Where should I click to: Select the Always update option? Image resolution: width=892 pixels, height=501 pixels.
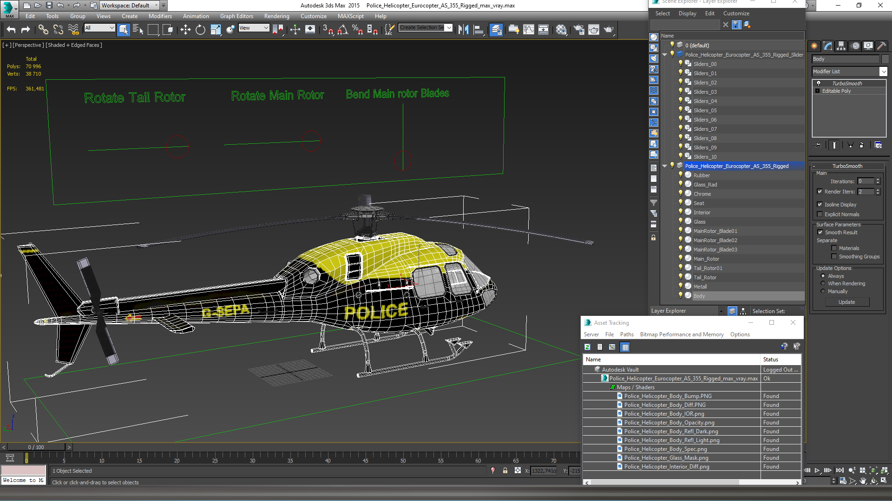tap(823, 276)
